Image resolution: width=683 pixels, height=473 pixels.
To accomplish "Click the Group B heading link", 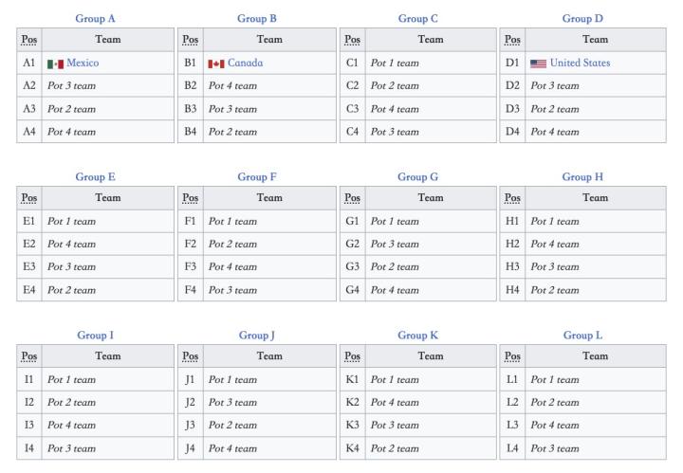I will point(256,18).
